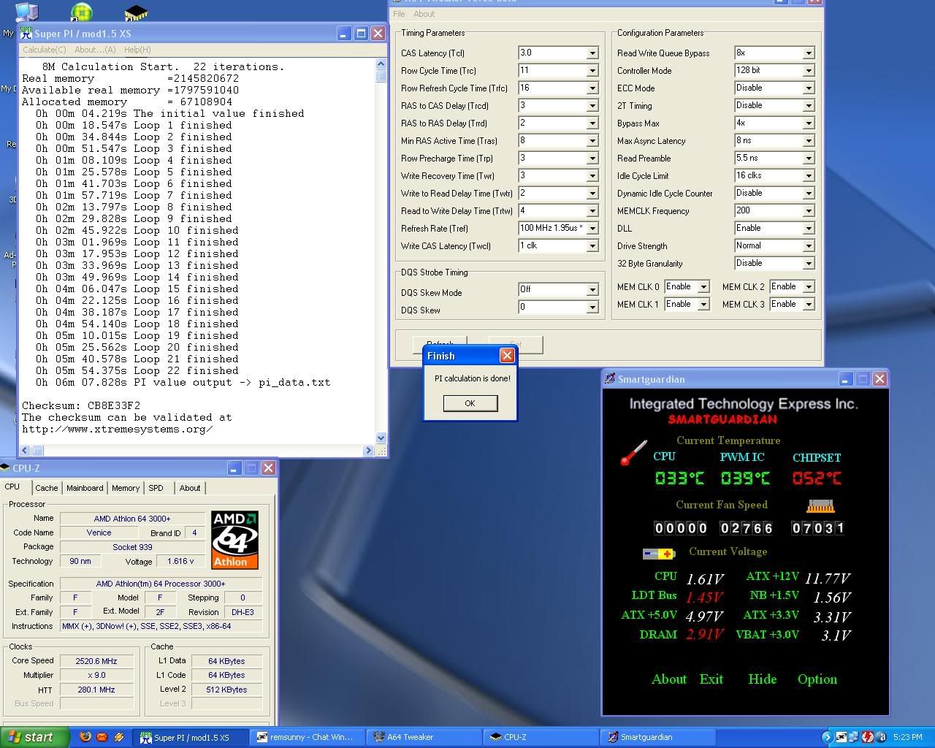Click the taskbar clock showing 5:23 PM
The image size is (935, 748).
[908, 737]
